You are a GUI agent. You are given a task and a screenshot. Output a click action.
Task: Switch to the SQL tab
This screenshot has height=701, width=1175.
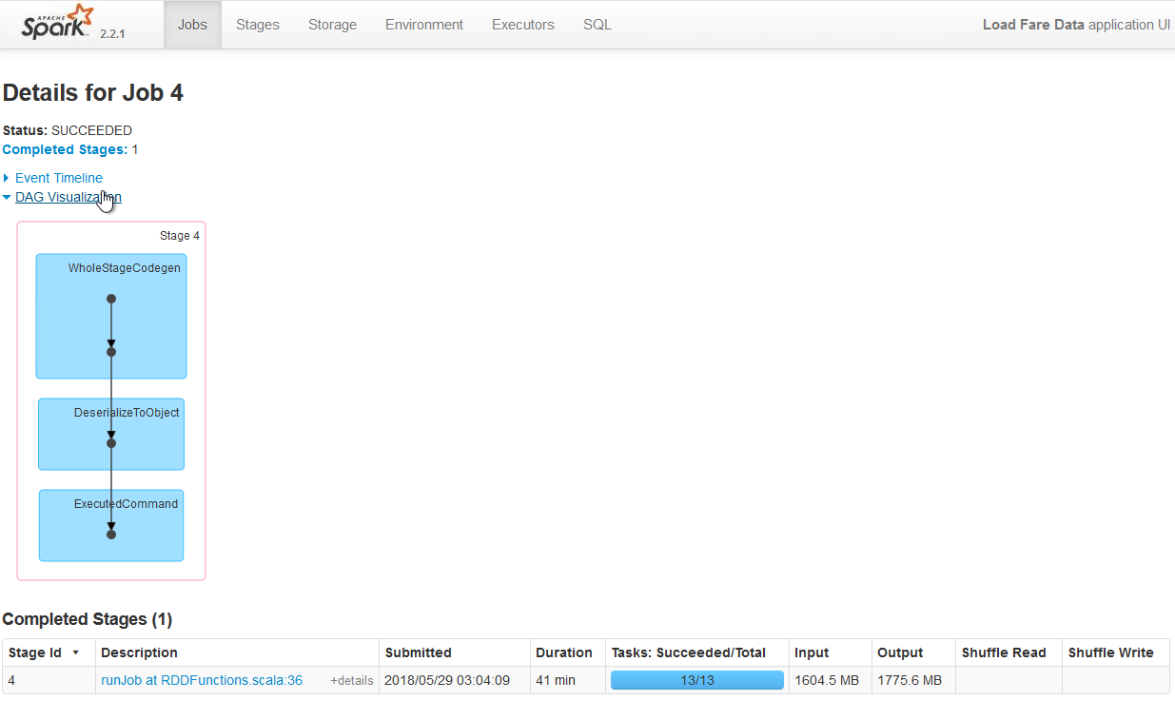coord(597,25)
